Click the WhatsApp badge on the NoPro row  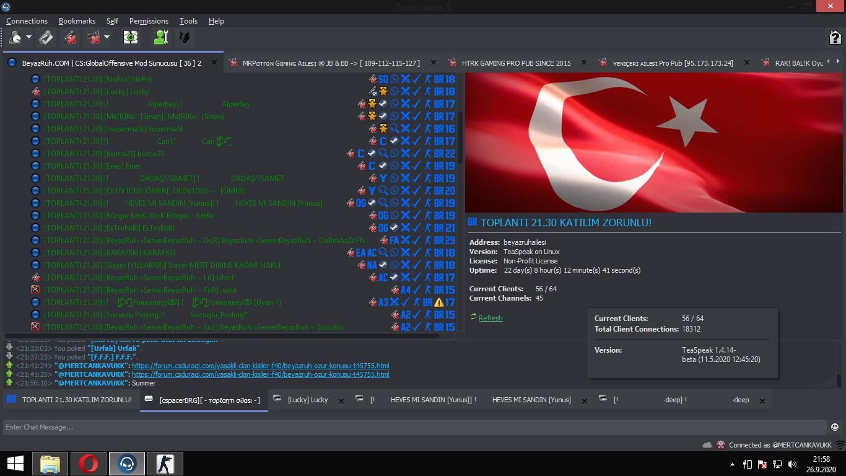(395, 79)
